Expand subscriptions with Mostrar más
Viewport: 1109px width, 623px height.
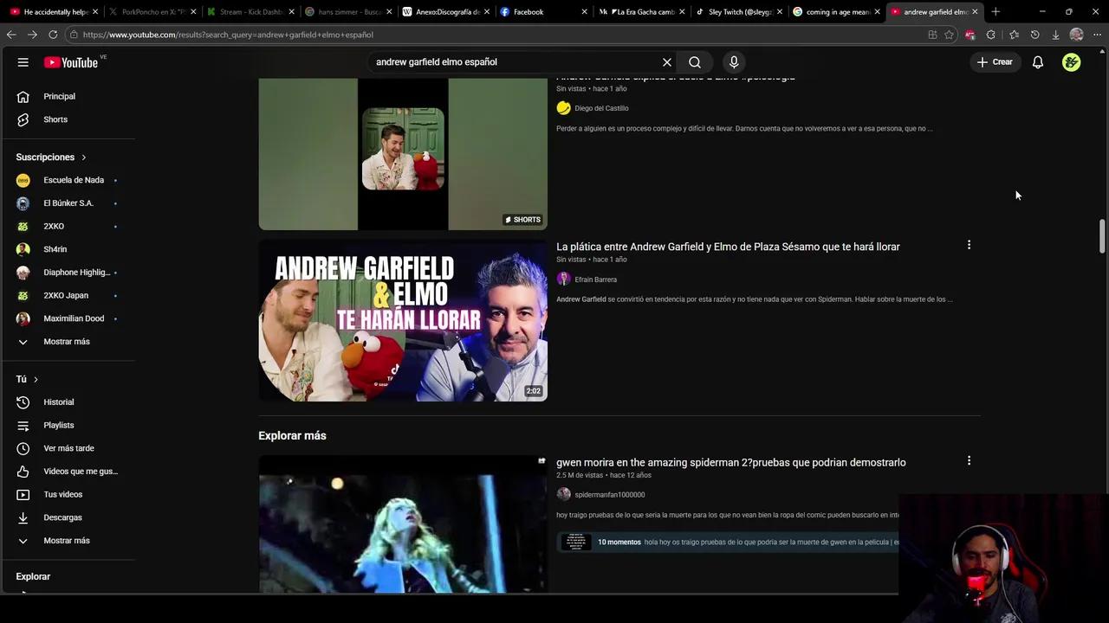tap(68, 342)
